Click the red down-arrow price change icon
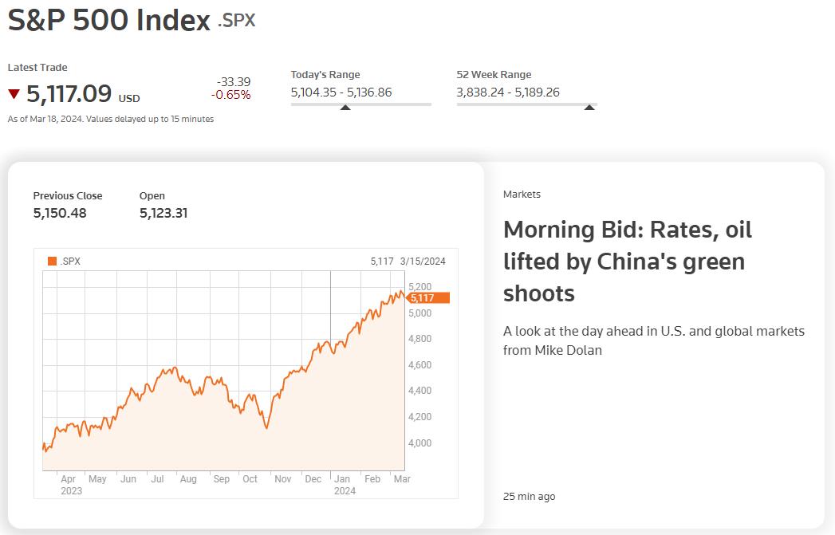 coord(14,94)
